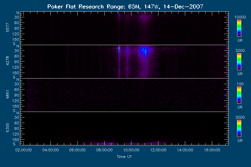Click the 04:00:00 time axis label
The height and width of the screenshot is (167, 251).
click(50, 150)
